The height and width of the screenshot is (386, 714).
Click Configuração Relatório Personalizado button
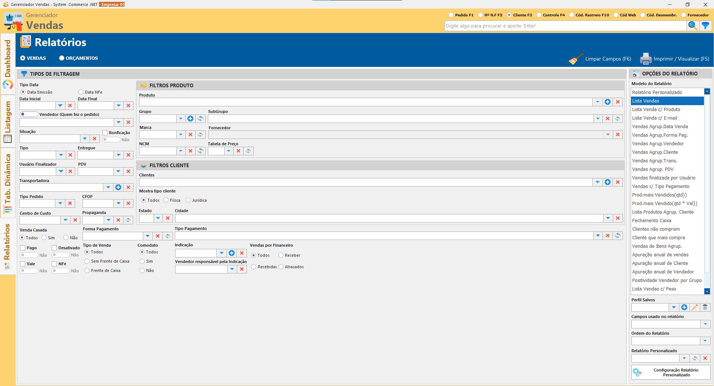coord(671,372)
